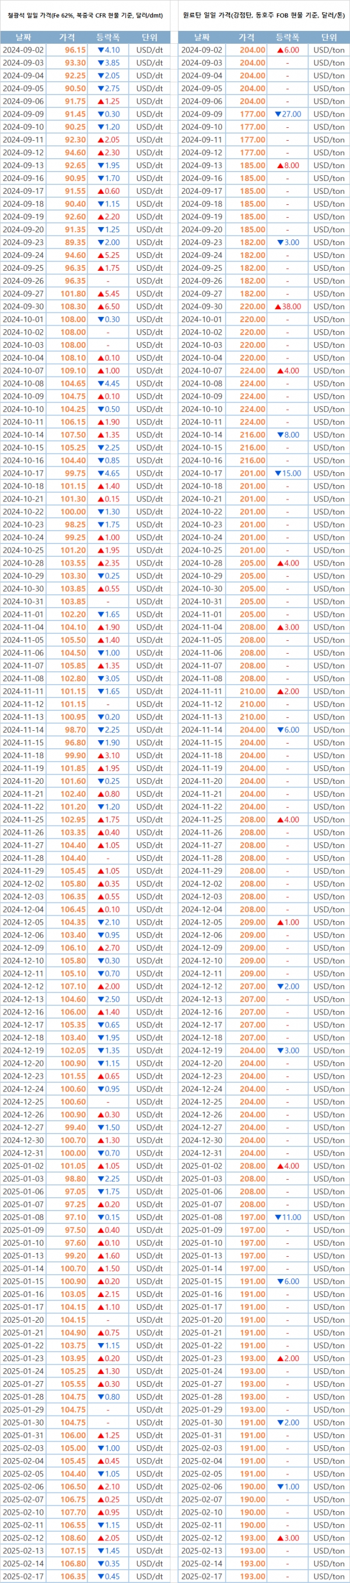Click the ▲38.00 change in the 원료탄 table

288,306
